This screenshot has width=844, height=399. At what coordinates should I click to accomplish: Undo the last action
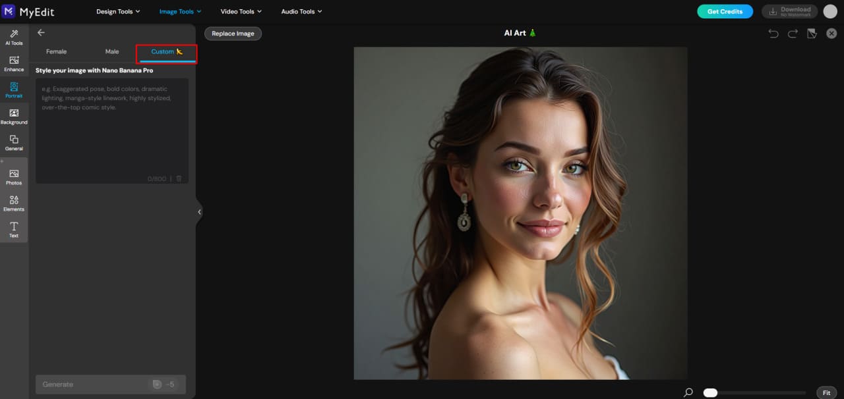pos(773,33)
